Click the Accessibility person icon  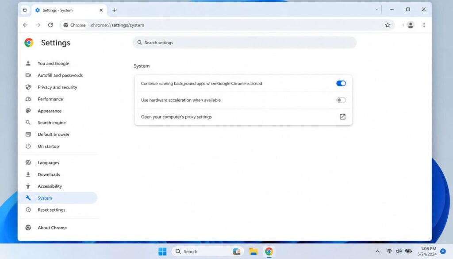28,186
